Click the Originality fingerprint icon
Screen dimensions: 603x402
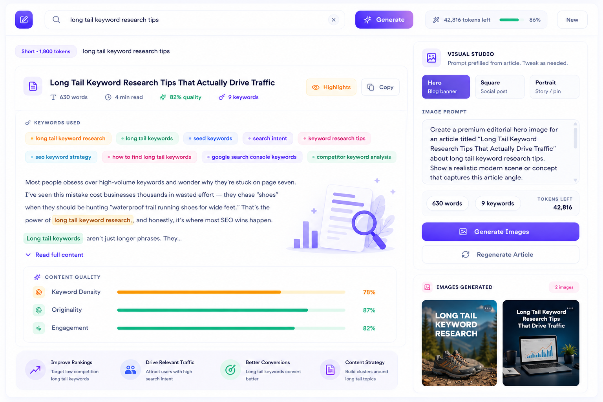tap(38, 310)
